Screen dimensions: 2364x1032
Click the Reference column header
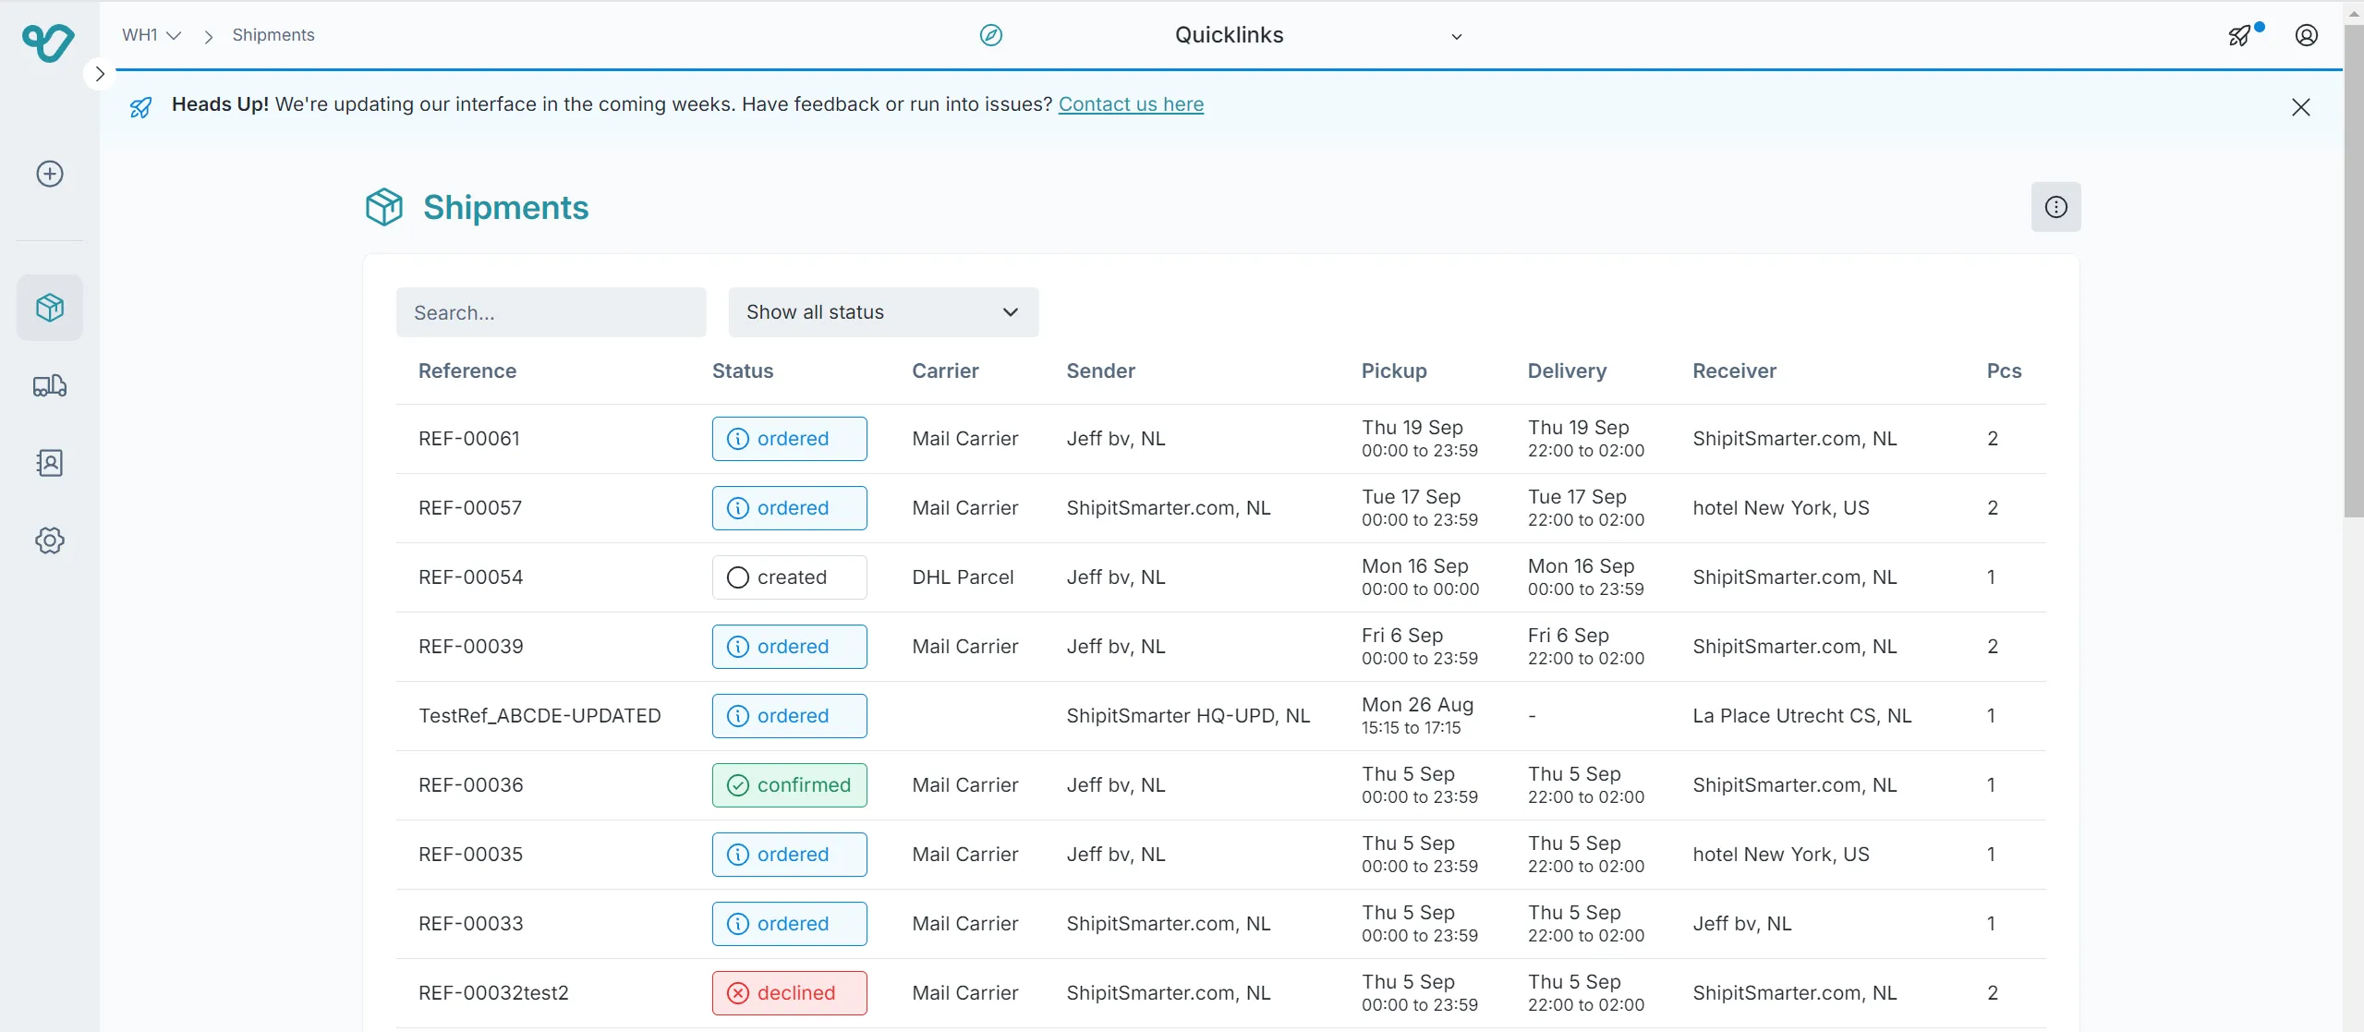[467, 370]
